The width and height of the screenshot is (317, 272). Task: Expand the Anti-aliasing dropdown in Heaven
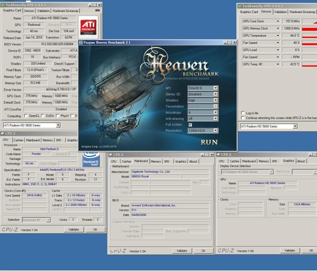pos(215,119)
